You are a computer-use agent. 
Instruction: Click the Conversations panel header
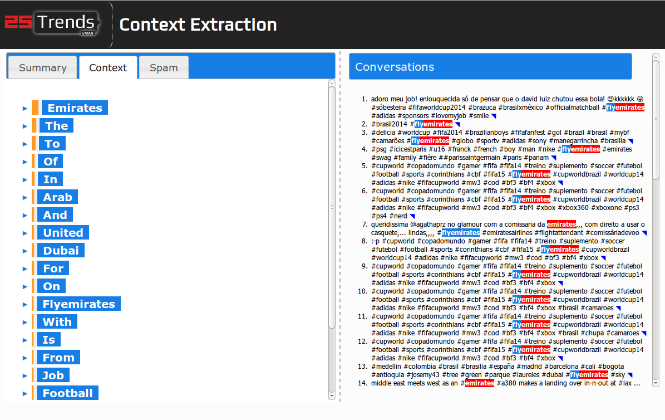[490, 67]
